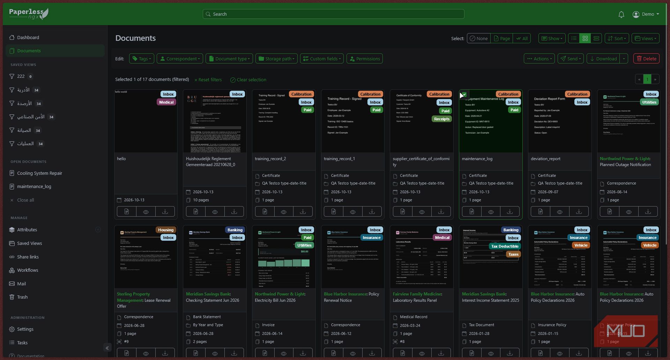Preview Planned Outage Notification with eye icon

pos(629,212)
